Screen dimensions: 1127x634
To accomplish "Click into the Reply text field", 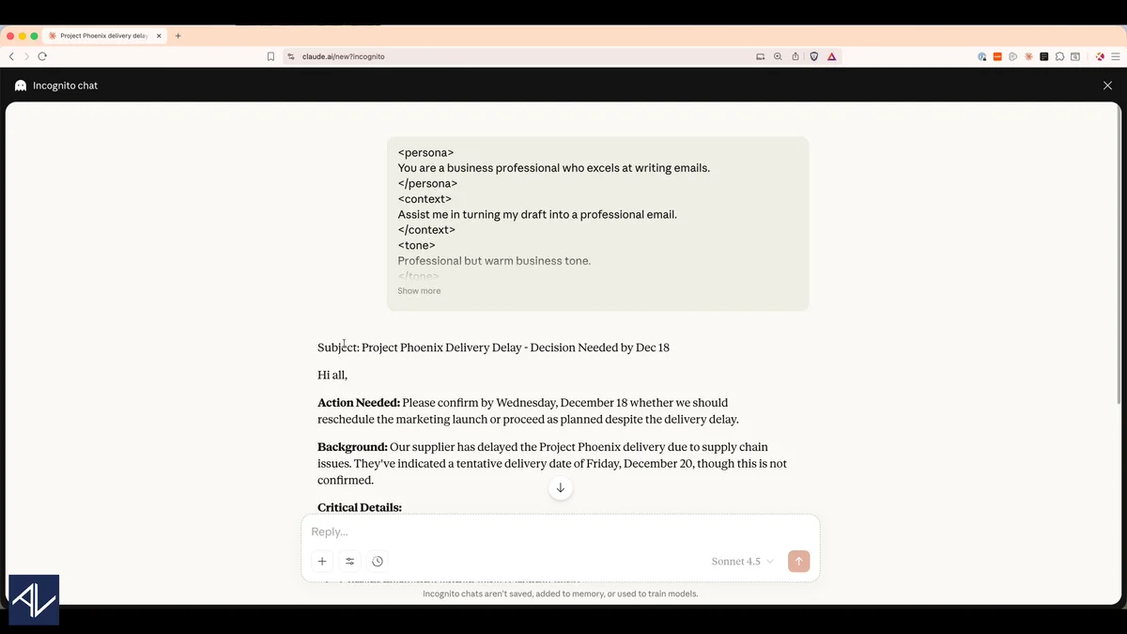I will click(560, 532).
